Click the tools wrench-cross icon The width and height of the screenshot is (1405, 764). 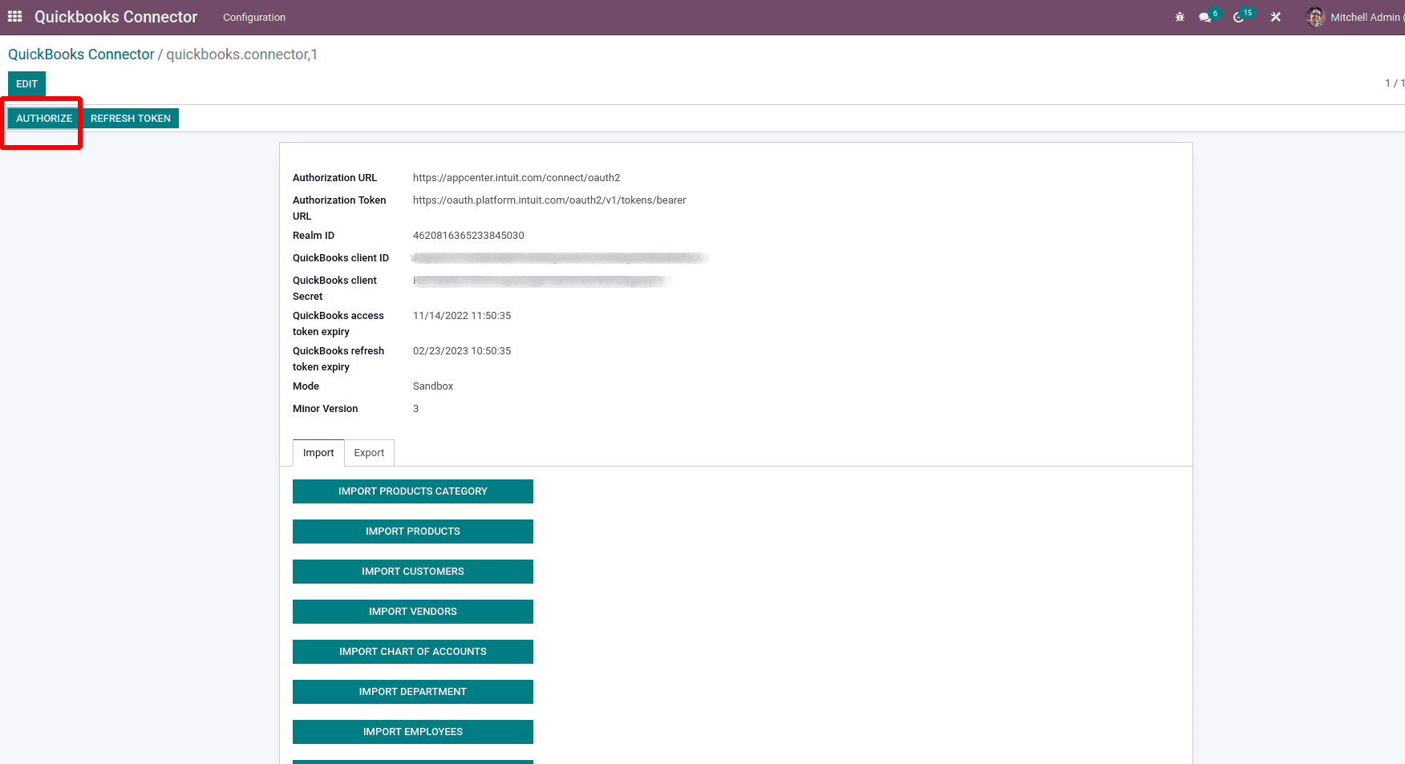[x=1276, y=17]
